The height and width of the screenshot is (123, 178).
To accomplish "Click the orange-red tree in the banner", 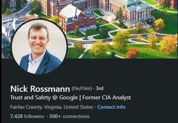I will [x=133, y=53].
